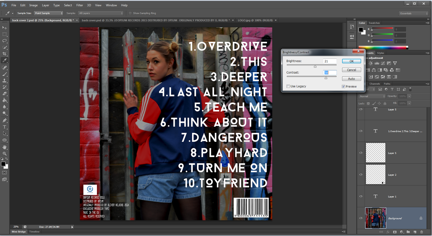Select the Hand tool
This screenshot has height=236, width=432.
(5, 147)
